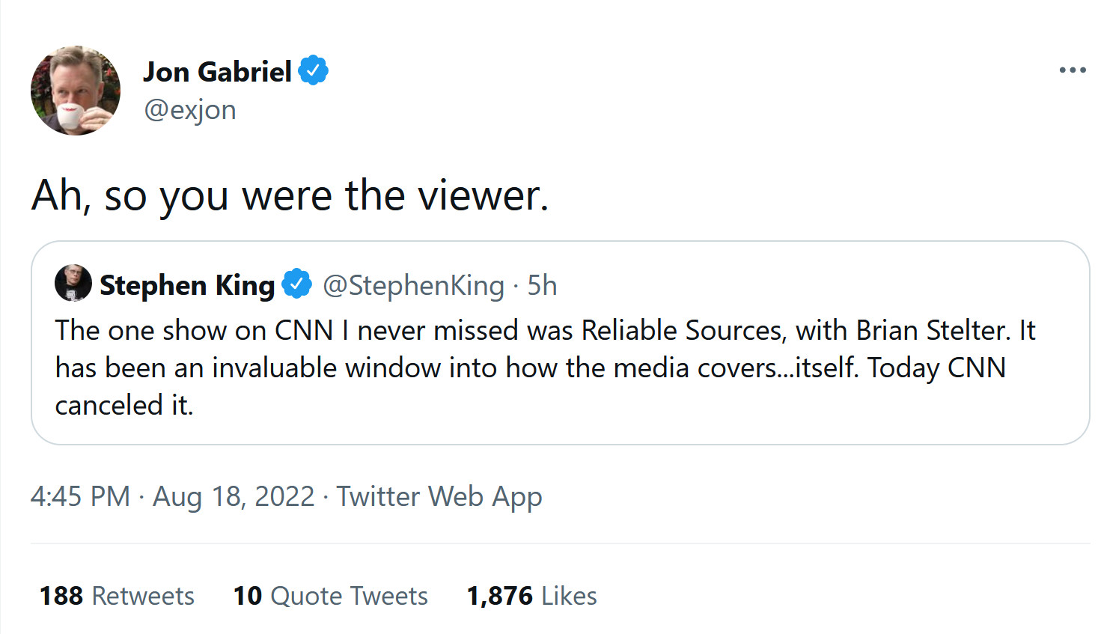Click the @StephenKing handle
Viewport: 1101px width, 634px height.
pyautogui.click(x=413, y=285)
